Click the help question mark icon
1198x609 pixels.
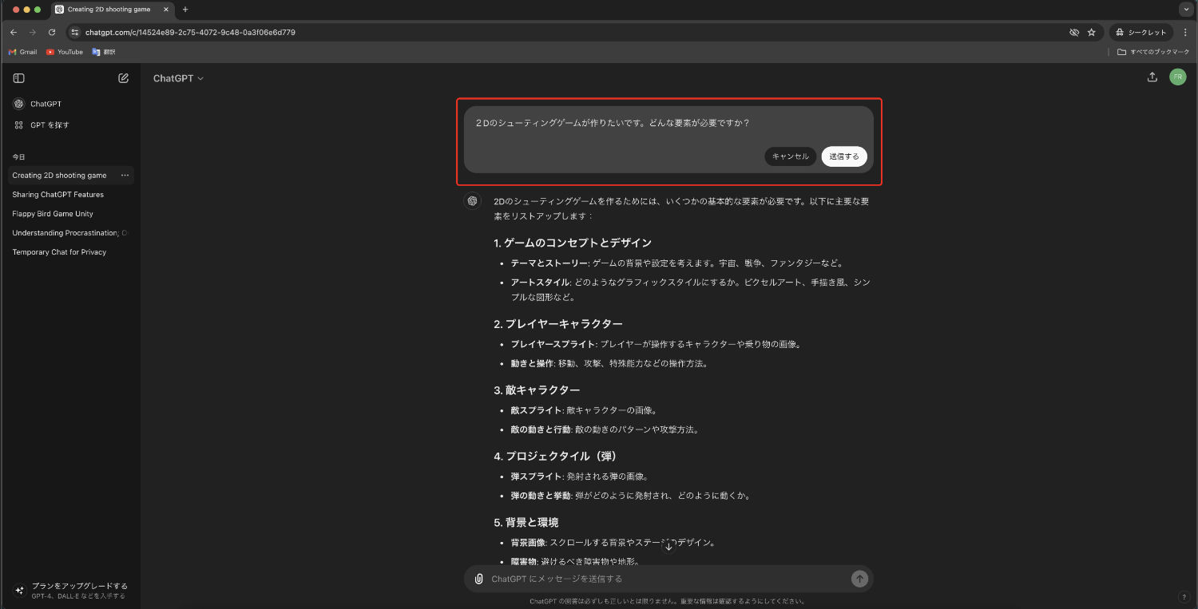click(x=1184, y=596)
